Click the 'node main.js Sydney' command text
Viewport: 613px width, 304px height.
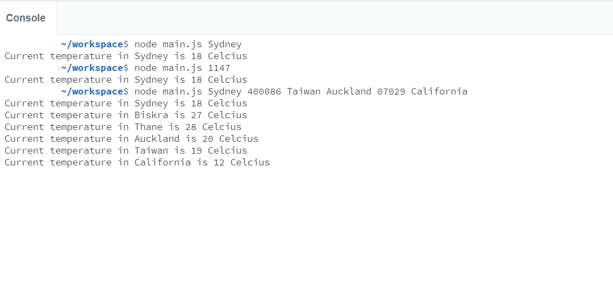(188, 45)
